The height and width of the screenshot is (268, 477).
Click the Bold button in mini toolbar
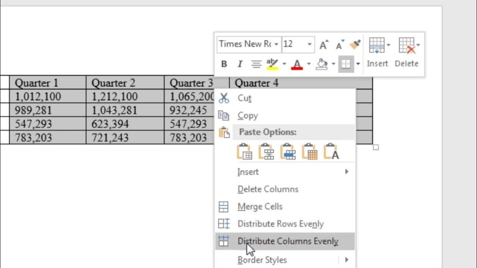click(224, 64)
